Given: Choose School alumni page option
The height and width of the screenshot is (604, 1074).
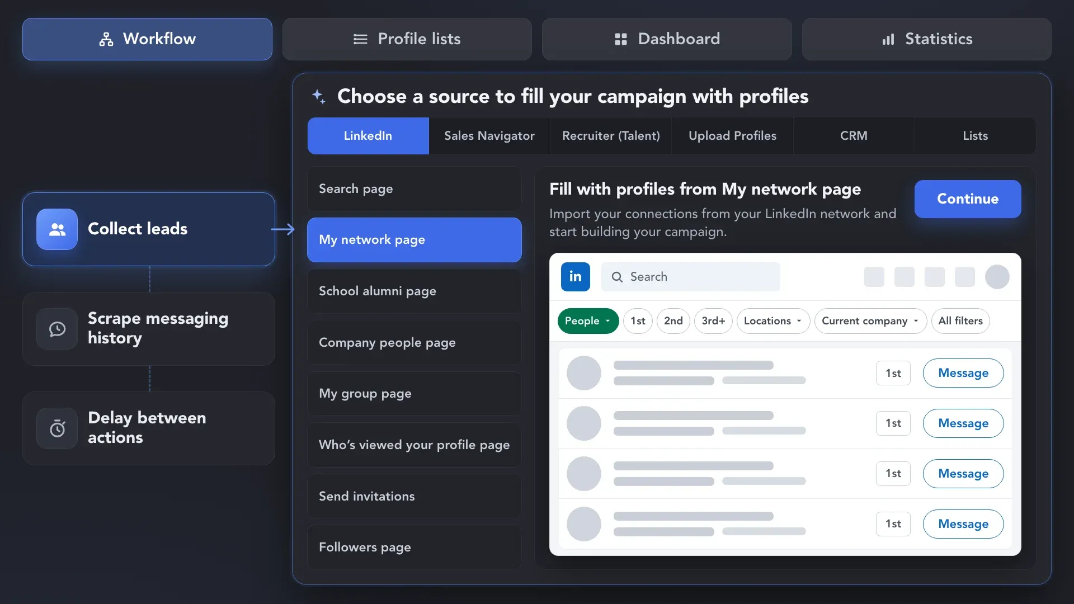Looking at the screenshot, I should (414, 291).
